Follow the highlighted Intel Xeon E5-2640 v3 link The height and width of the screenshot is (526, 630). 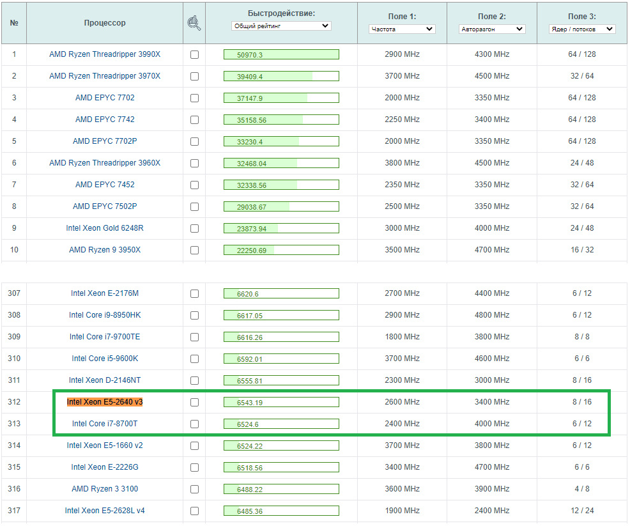[105, 402]
